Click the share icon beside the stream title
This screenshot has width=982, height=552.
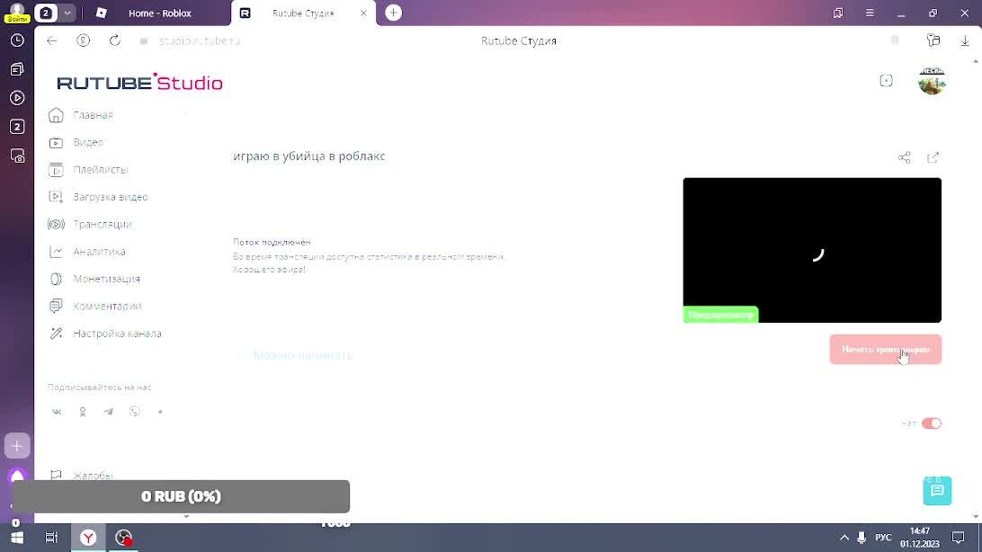pos(904,157)
